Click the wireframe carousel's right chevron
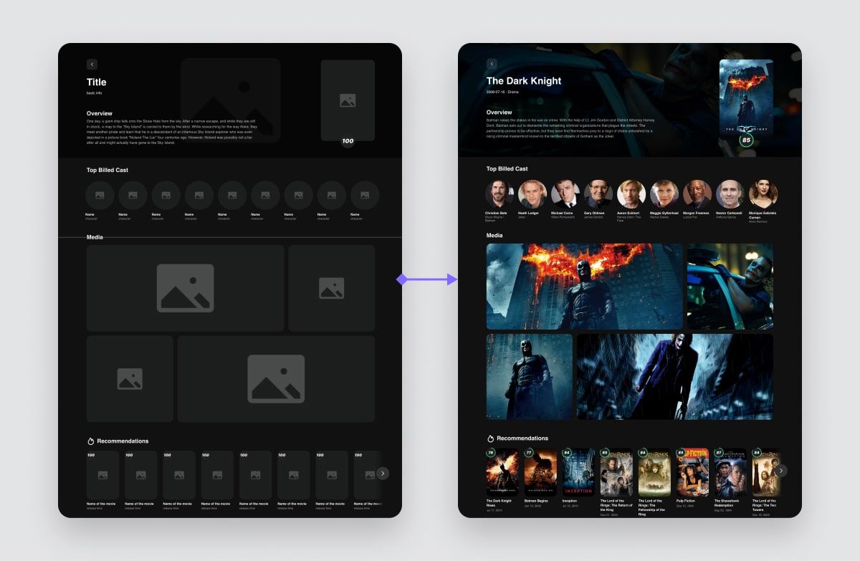Viewport: 860px width, 561px height. point(383,474)
